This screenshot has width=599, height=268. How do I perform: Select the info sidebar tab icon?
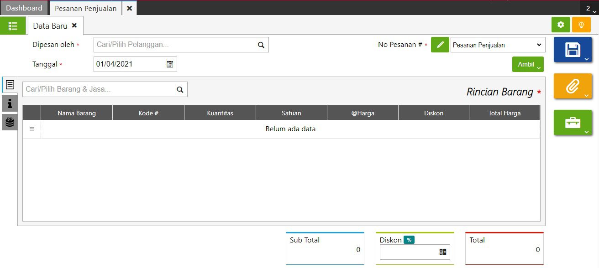[10, 104]
